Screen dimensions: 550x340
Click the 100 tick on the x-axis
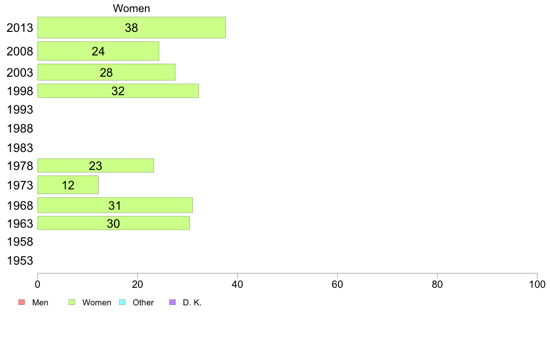pos(537,284)
